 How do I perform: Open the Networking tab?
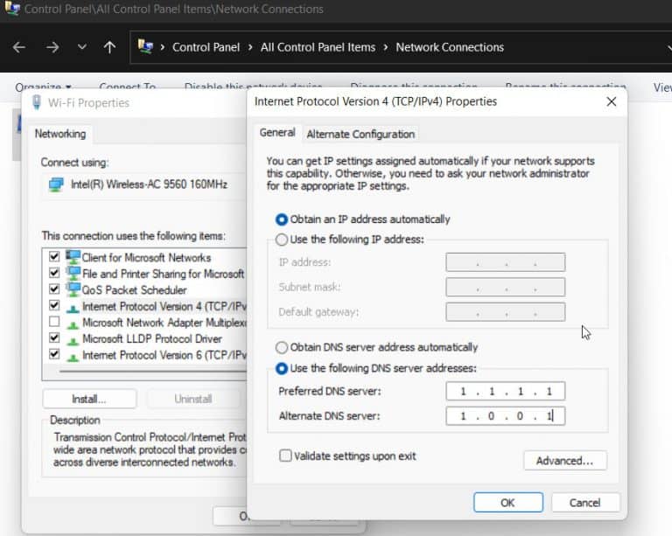tap(60, 134)
